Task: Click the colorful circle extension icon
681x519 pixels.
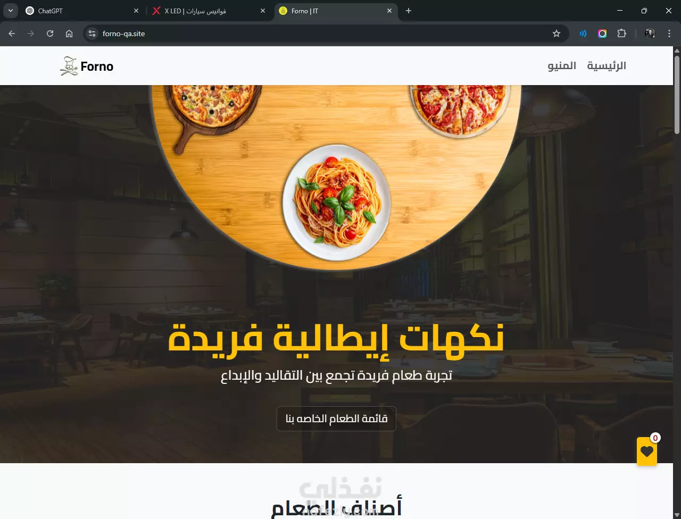Action: 602,34
